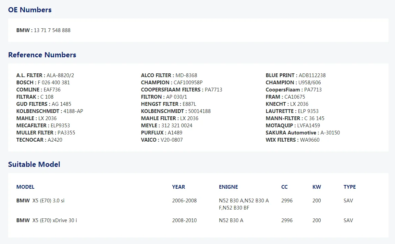Click the MEYLE 312 321 0024 entry

166,126
